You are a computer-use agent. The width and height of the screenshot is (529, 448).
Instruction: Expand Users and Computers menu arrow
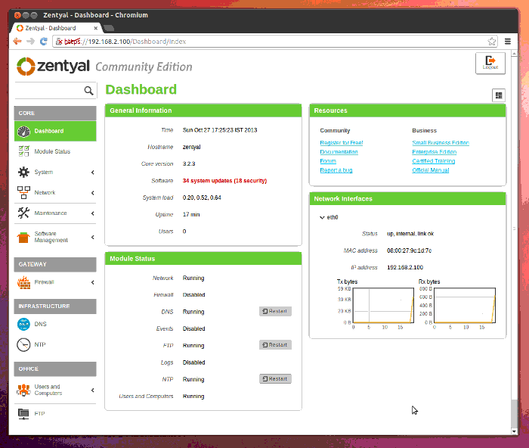(x=93, y=390)
